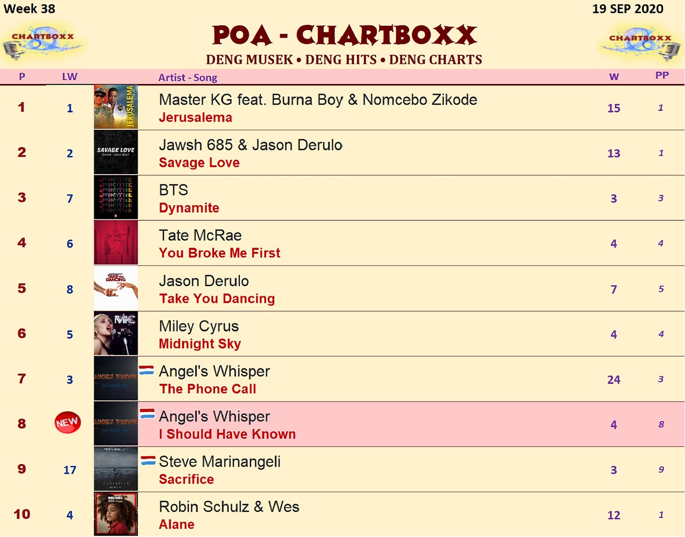Open the Jerusalema song title
The width and height of the screenshot is (685, 537).
click(196, 117)
